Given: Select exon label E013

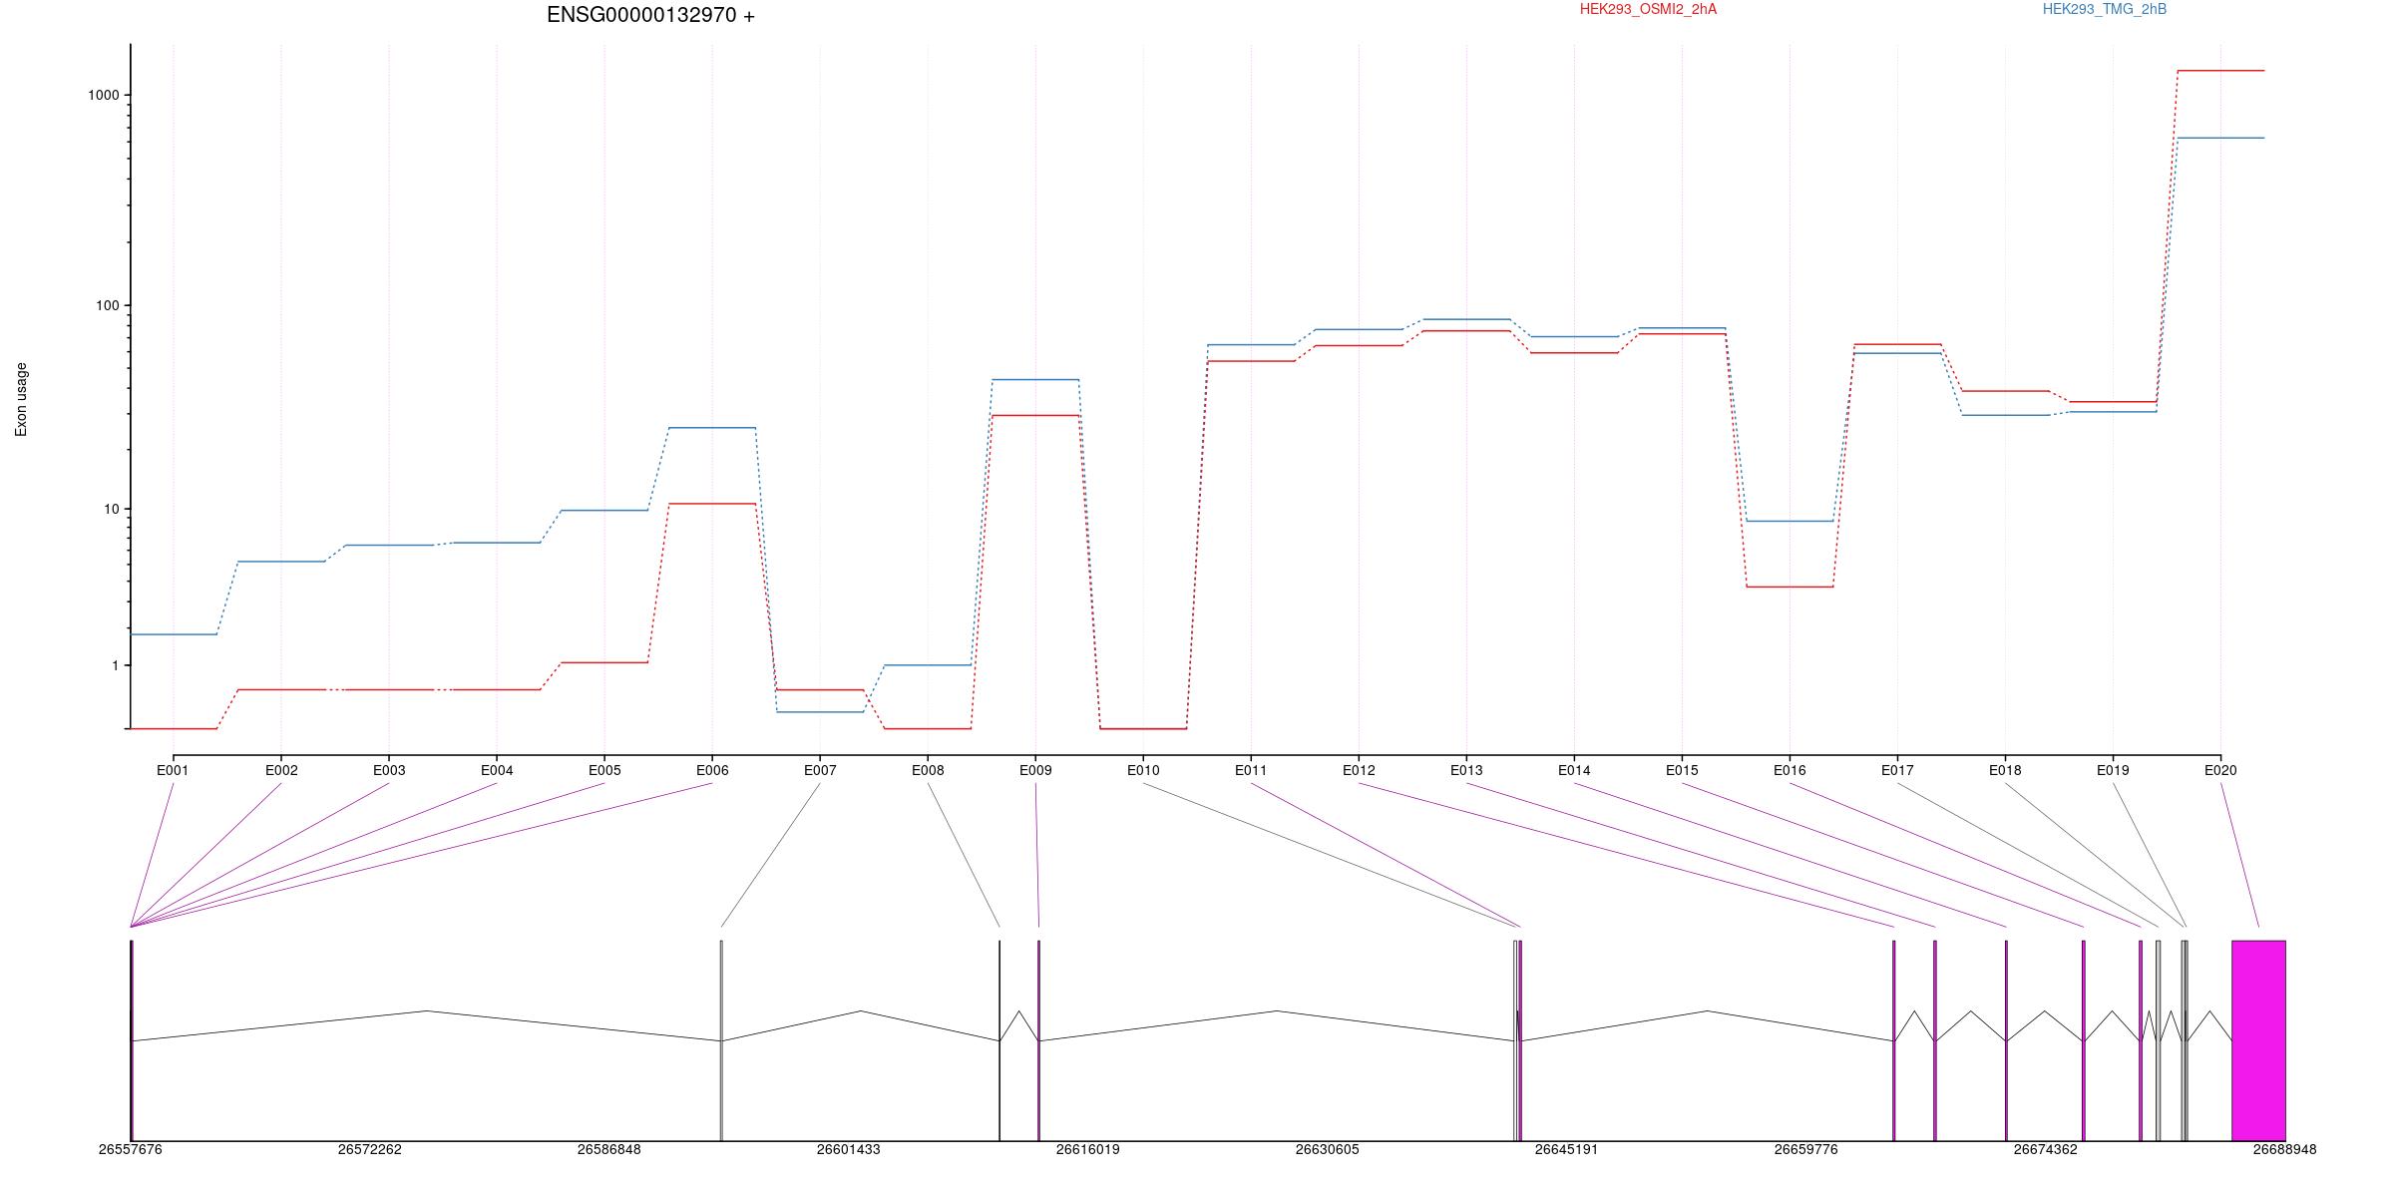Looking at the screenshot, I should (x=1466, y=770).
